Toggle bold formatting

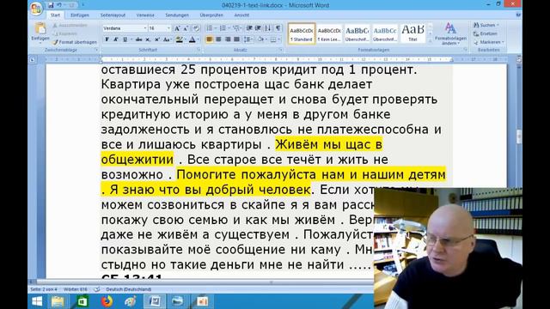click(107, 39)
